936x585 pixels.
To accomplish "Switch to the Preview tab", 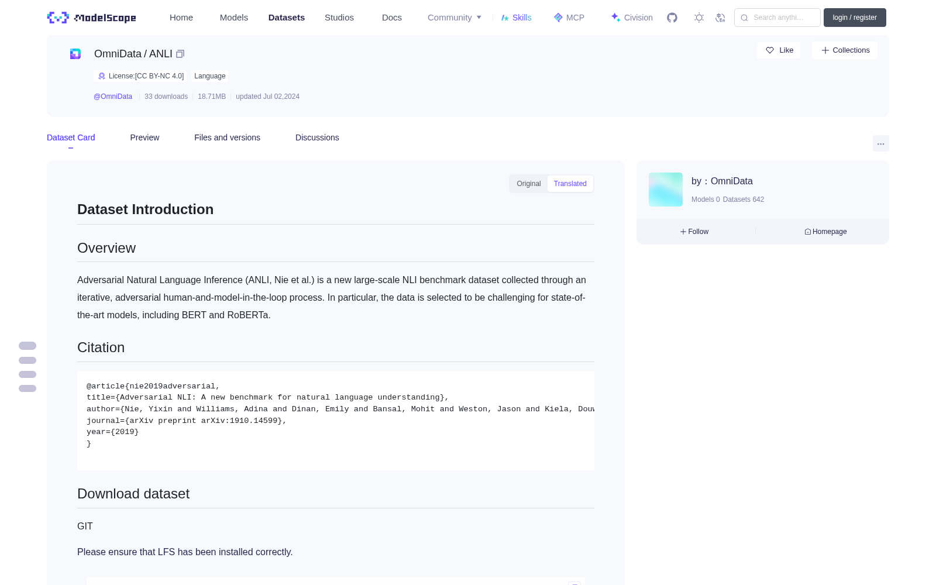I will 144,137.
